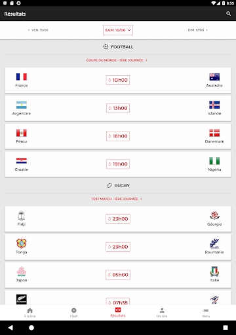Screen dimensions: 236x335
Task: Open search with the magnifier icon
Action: pyautogui.click(x=228, y=14)
